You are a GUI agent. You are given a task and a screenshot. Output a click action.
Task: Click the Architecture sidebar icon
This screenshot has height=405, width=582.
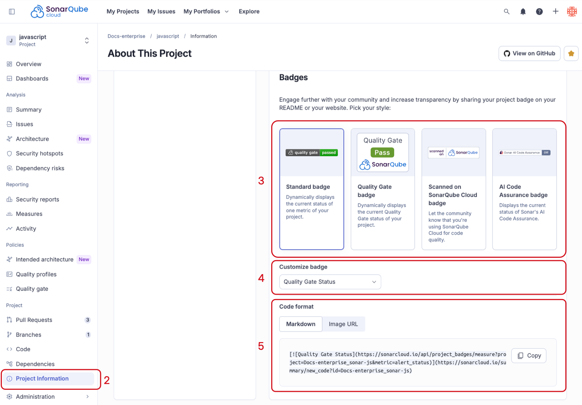(9, 139)
